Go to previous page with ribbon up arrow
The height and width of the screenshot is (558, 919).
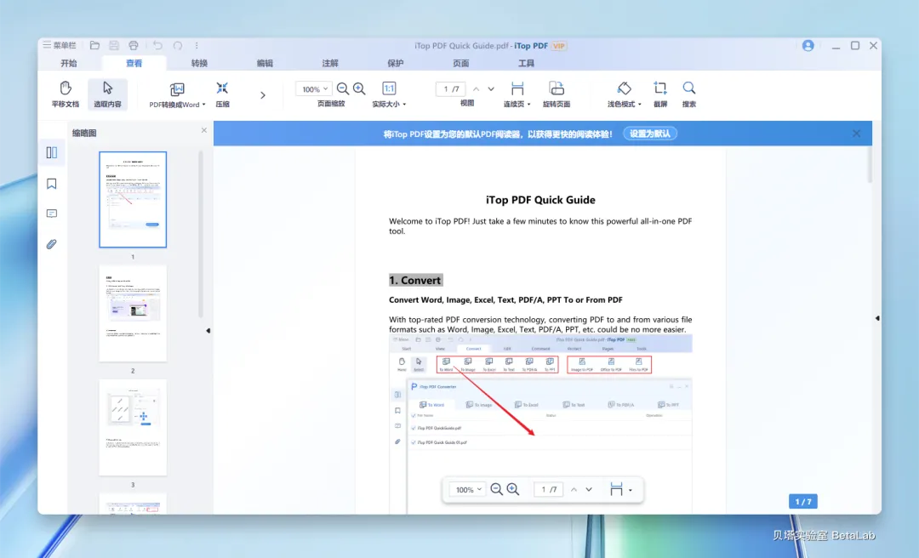[476, 89]
